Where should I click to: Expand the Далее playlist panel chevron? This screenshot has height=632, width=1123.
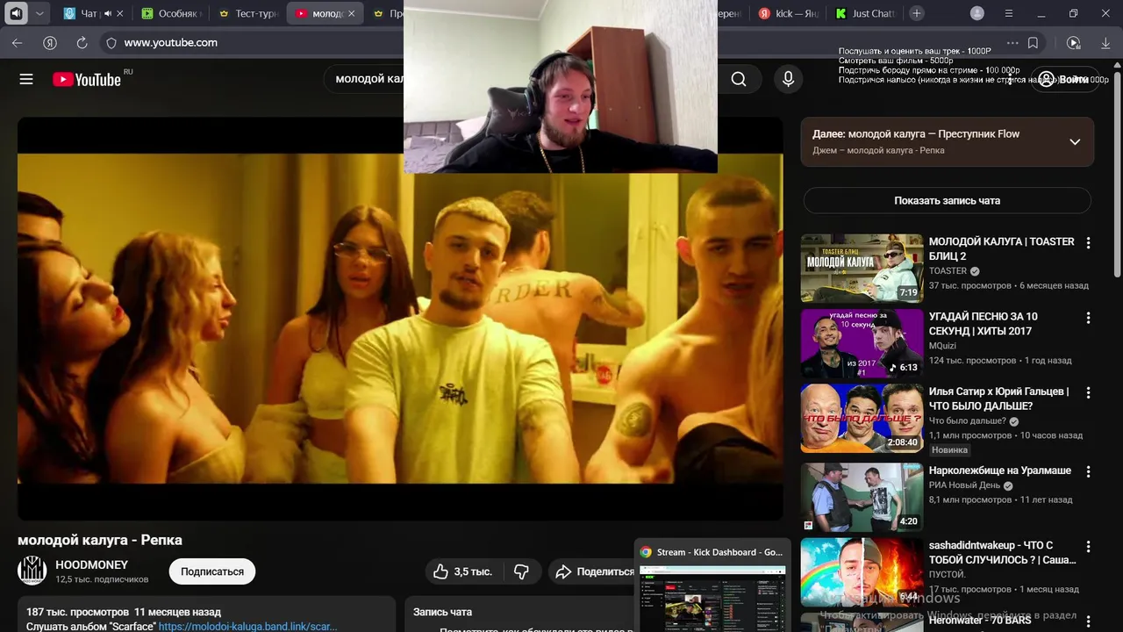coord(1075,142)
